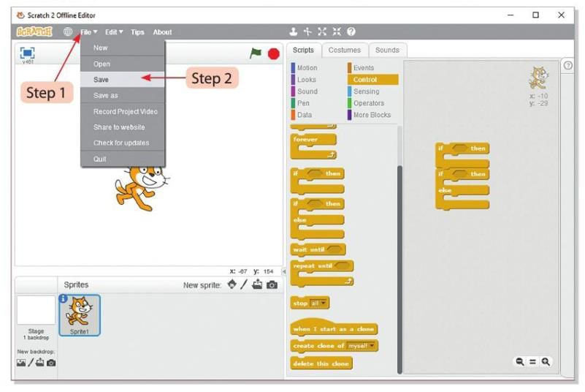Create new sprite from camera
The image size is (585, 392).
pyautogui.click(x=272, y=285)
